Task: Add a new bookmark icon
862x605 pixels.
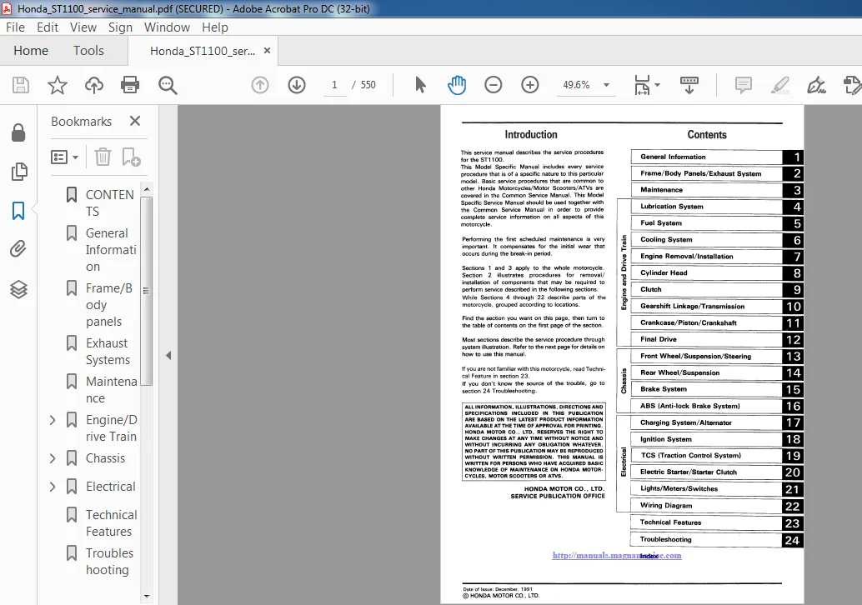Action: (x=132, y=157)
